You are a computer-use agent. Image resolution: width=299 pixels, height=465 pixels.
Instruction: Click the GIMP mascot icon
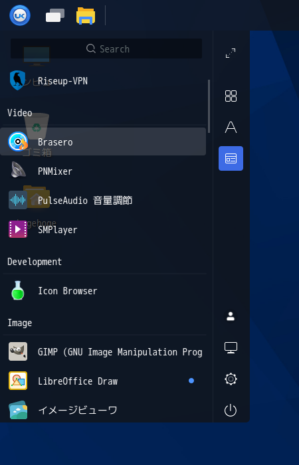tap(18, 351)
